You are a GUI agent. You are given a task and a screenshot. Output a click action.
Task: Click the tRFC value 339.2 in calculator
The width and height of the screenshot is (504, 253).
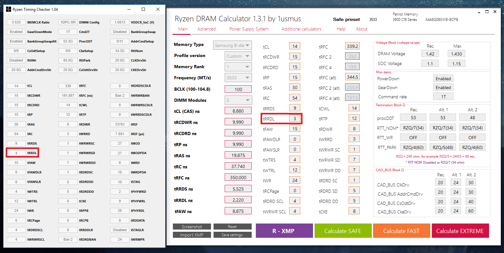click(352, 46)
